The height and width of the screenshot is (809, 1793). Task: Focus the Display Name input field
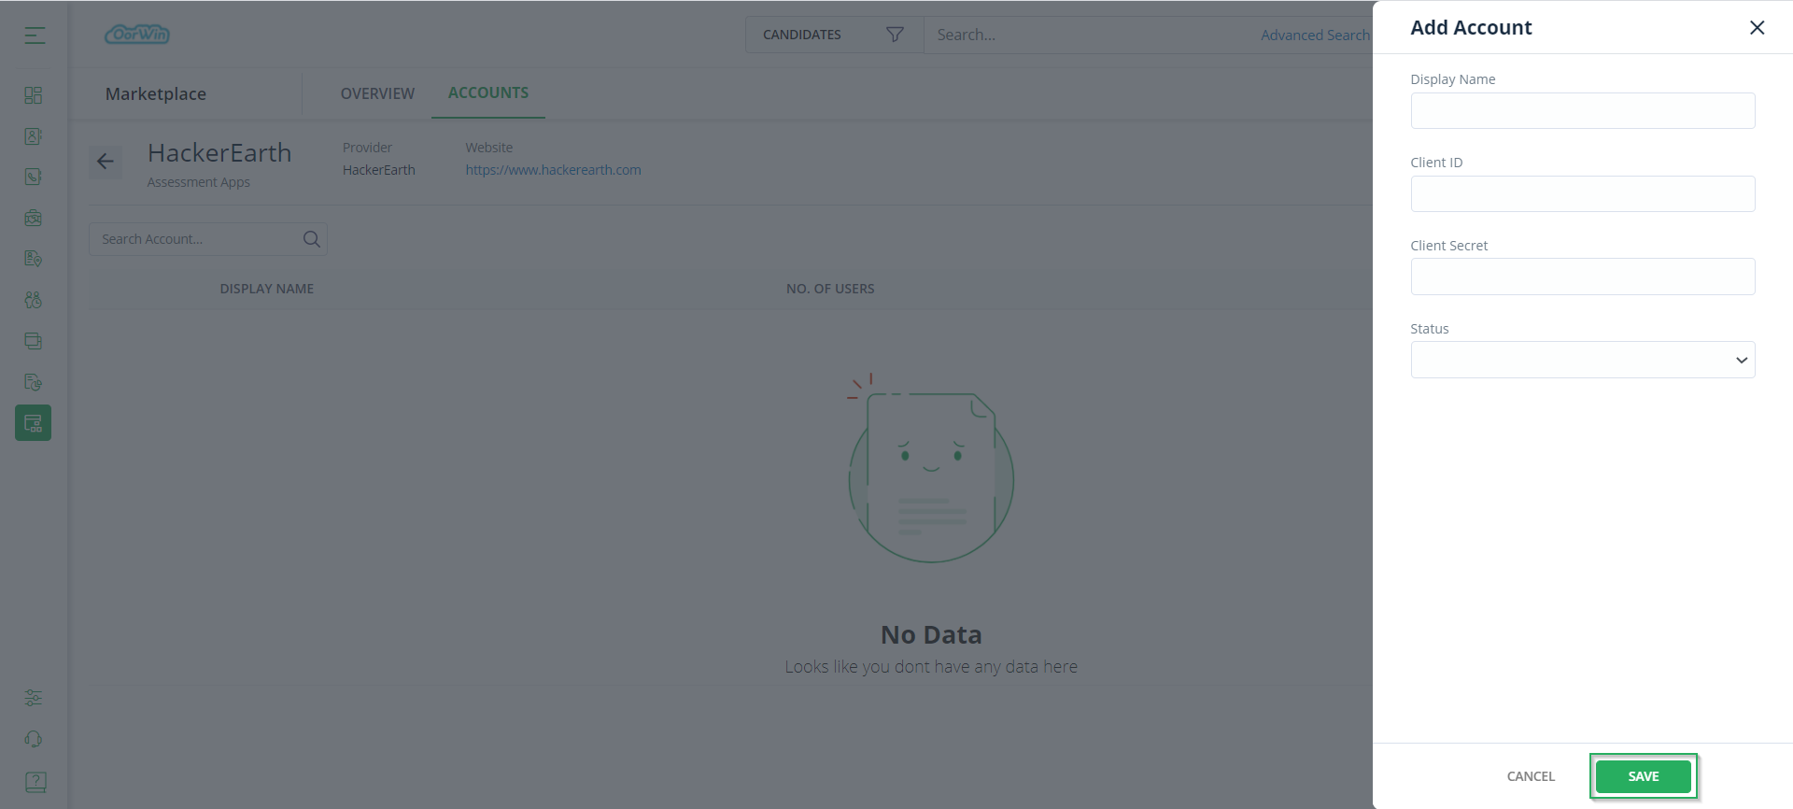1582,110
